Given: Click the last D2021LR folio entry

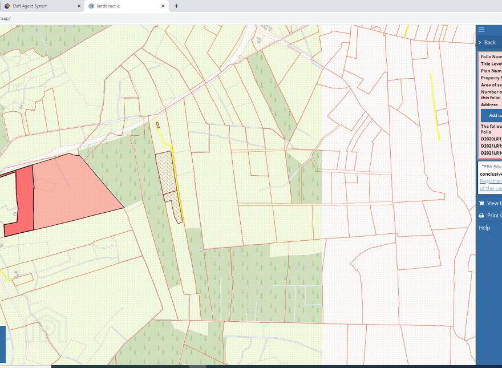Looking at the screenshot, I should (491, 153).
